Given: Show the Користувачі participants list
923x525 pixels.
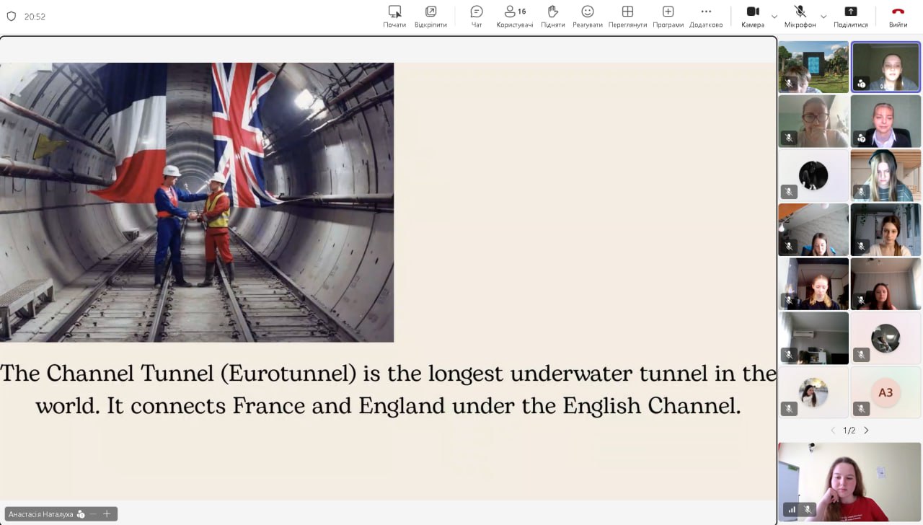Looking at the screenshot, I should (514, 16).
